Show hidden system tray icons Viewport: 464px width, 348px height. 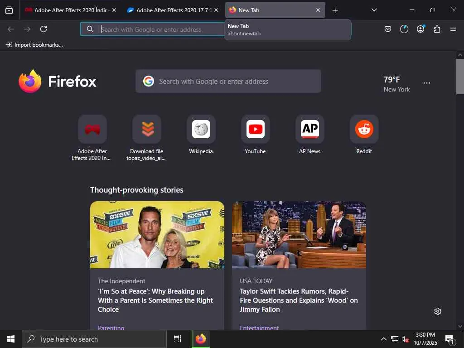pyautogui.click(x=383, y=339)
